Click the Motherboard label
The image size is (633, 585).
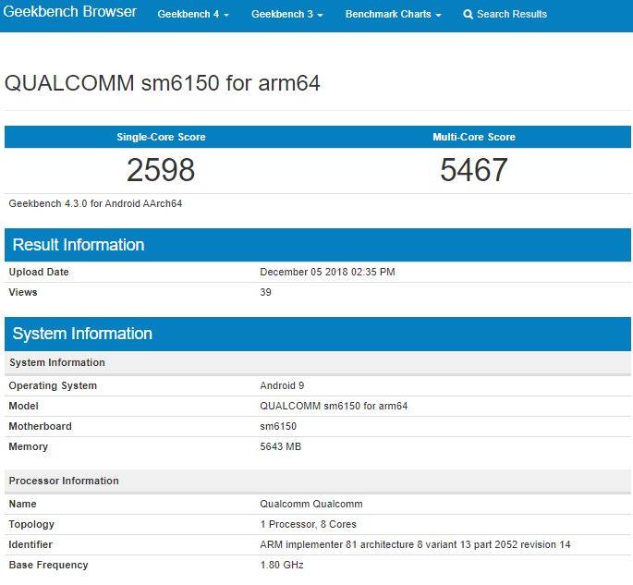(x=41, y=426)
